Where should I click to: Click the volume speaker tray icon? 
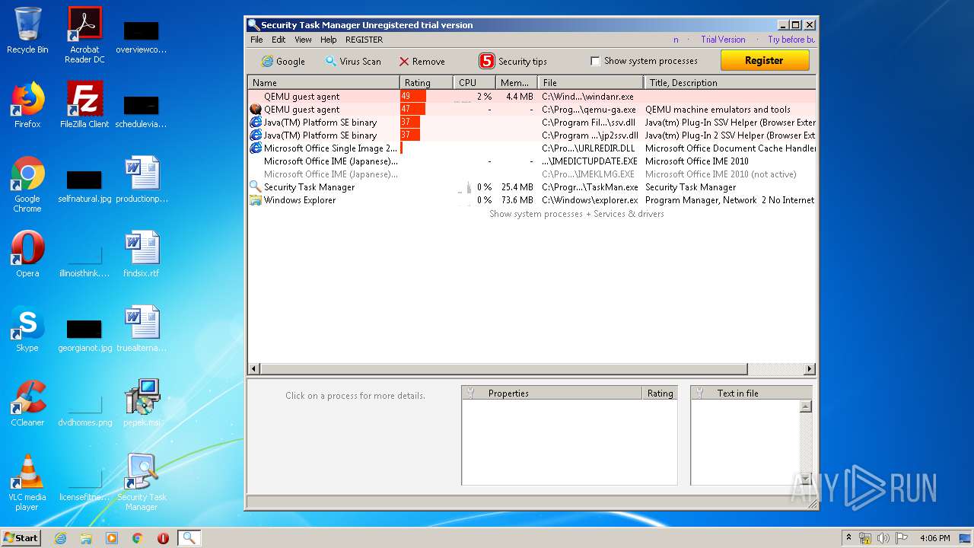click(883, 538)
